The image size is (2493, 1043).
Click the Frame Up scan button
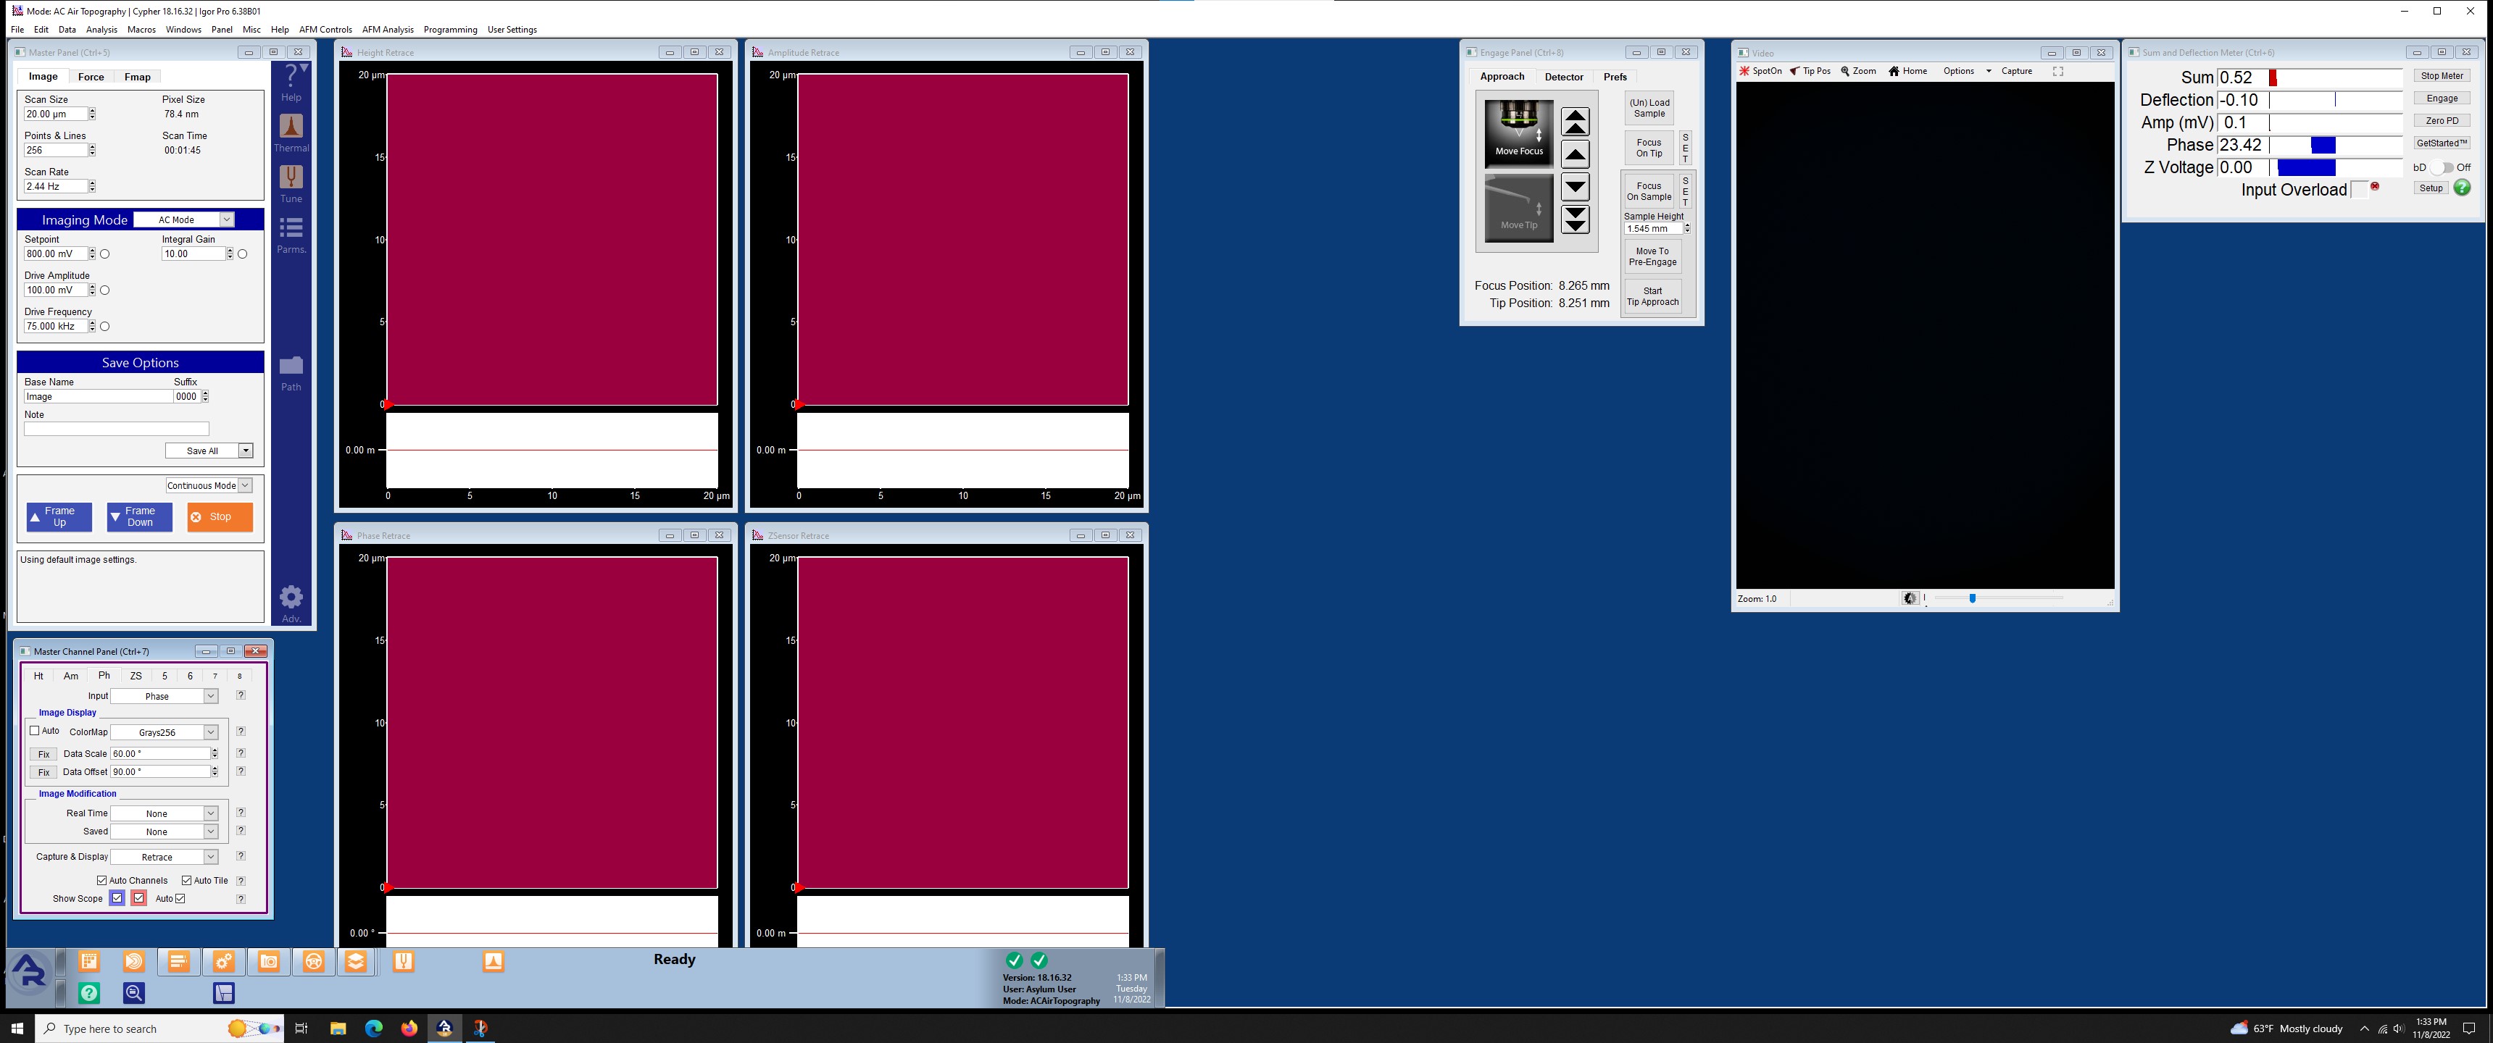coord(56,515)
